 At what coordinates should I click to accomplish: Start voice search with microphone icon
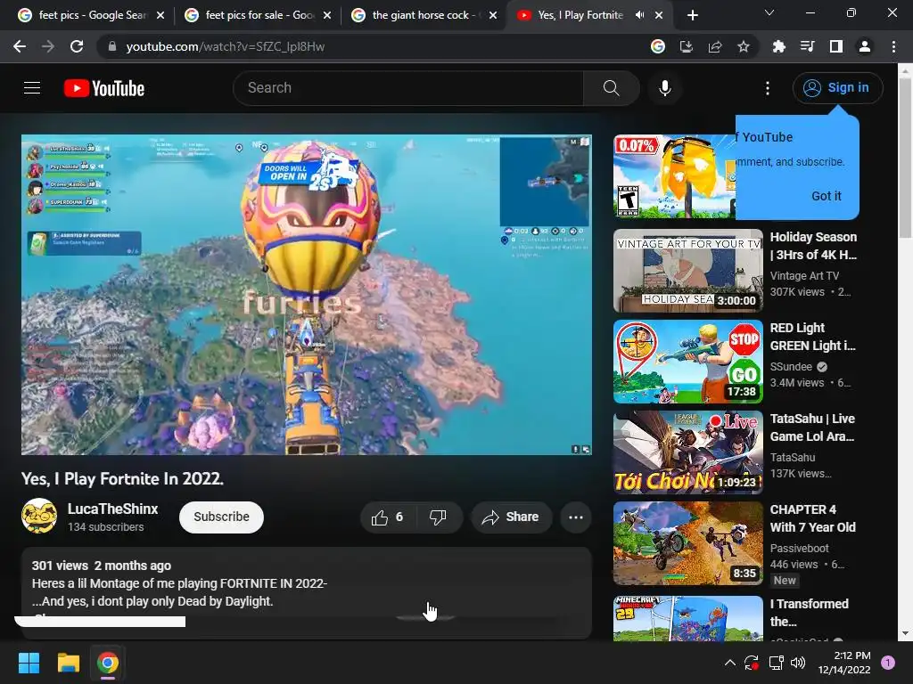click(665, 88)
